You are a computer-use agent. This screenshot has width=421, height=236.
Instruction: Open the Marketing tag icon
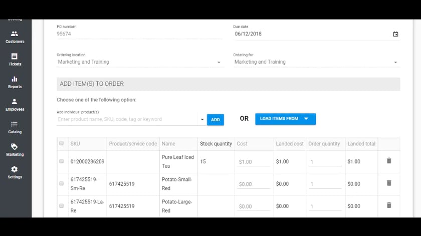click(15, 147)
